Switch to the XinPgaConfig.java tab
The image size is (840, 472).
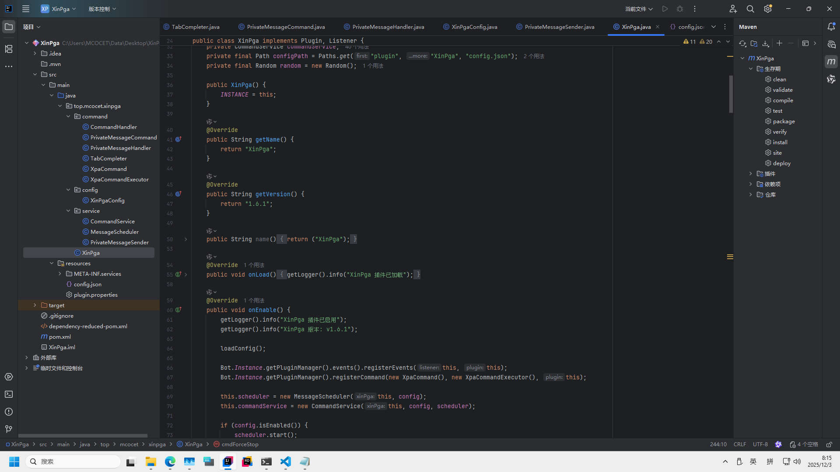click(474, 27)
